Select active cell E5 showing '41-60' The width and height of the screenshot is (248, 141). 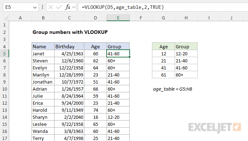pyautogui.click(x=118, y=54)
